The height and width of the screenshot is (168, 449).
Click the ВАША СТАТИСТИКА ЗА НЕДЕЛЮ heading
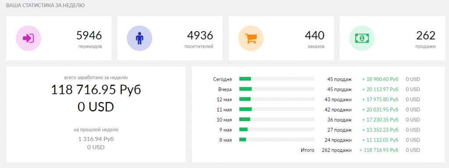45,5
